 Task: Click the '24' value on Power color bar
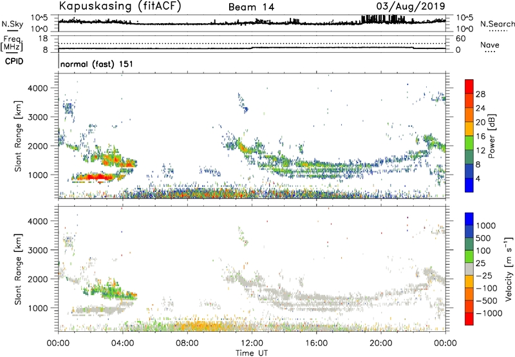pos(480,108)
